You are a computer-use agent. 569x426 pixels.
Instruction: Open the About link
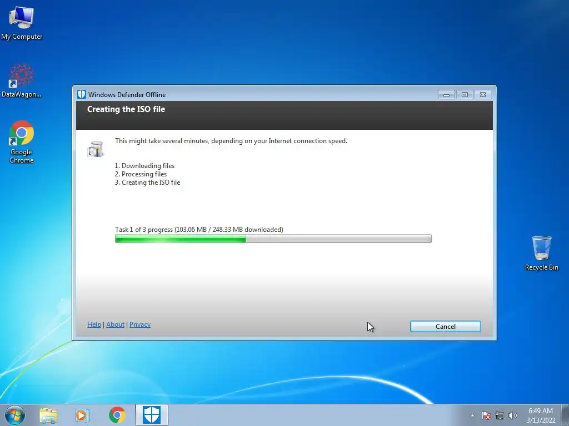pos(116,324)
